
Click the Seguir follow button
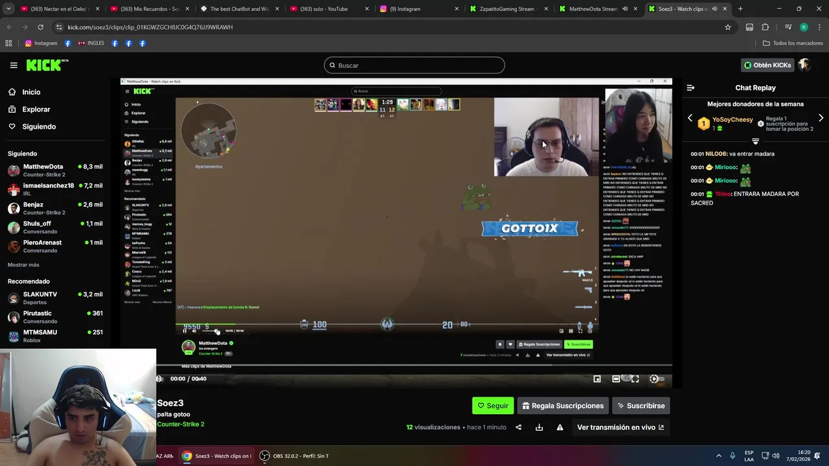point(493,406)
